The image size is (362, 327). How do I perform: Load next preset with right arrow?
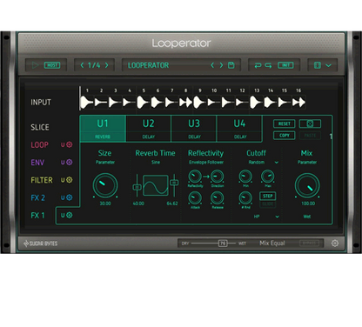click(222, 65)
